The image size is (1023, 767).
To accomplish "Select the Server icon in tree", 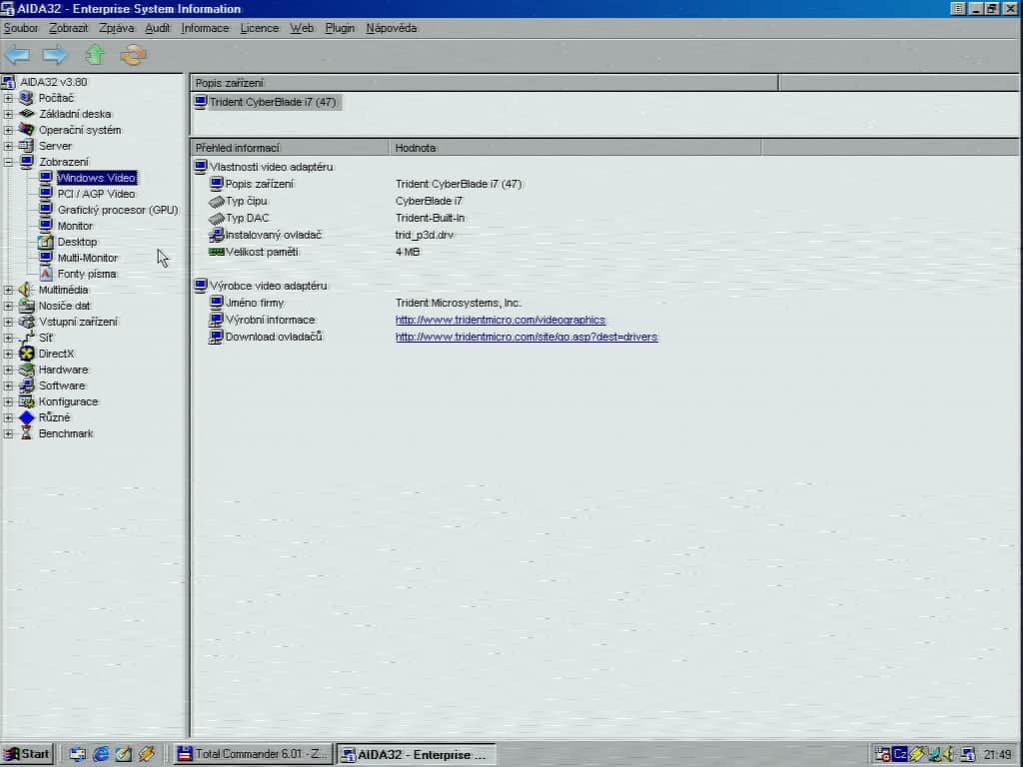I will pyautogui.click(x=26, y=146).
